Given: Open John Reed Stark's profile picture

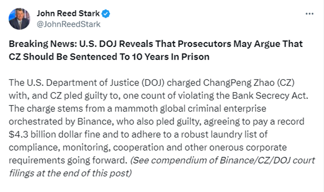Looking at the screenshot, I should (x=19, y=19).
